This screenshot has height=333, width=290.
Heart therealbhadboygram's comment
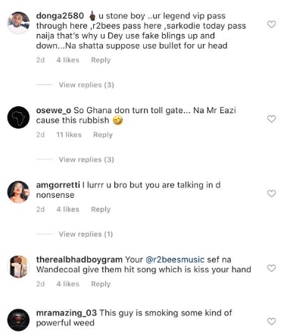[x=271, y=269]
